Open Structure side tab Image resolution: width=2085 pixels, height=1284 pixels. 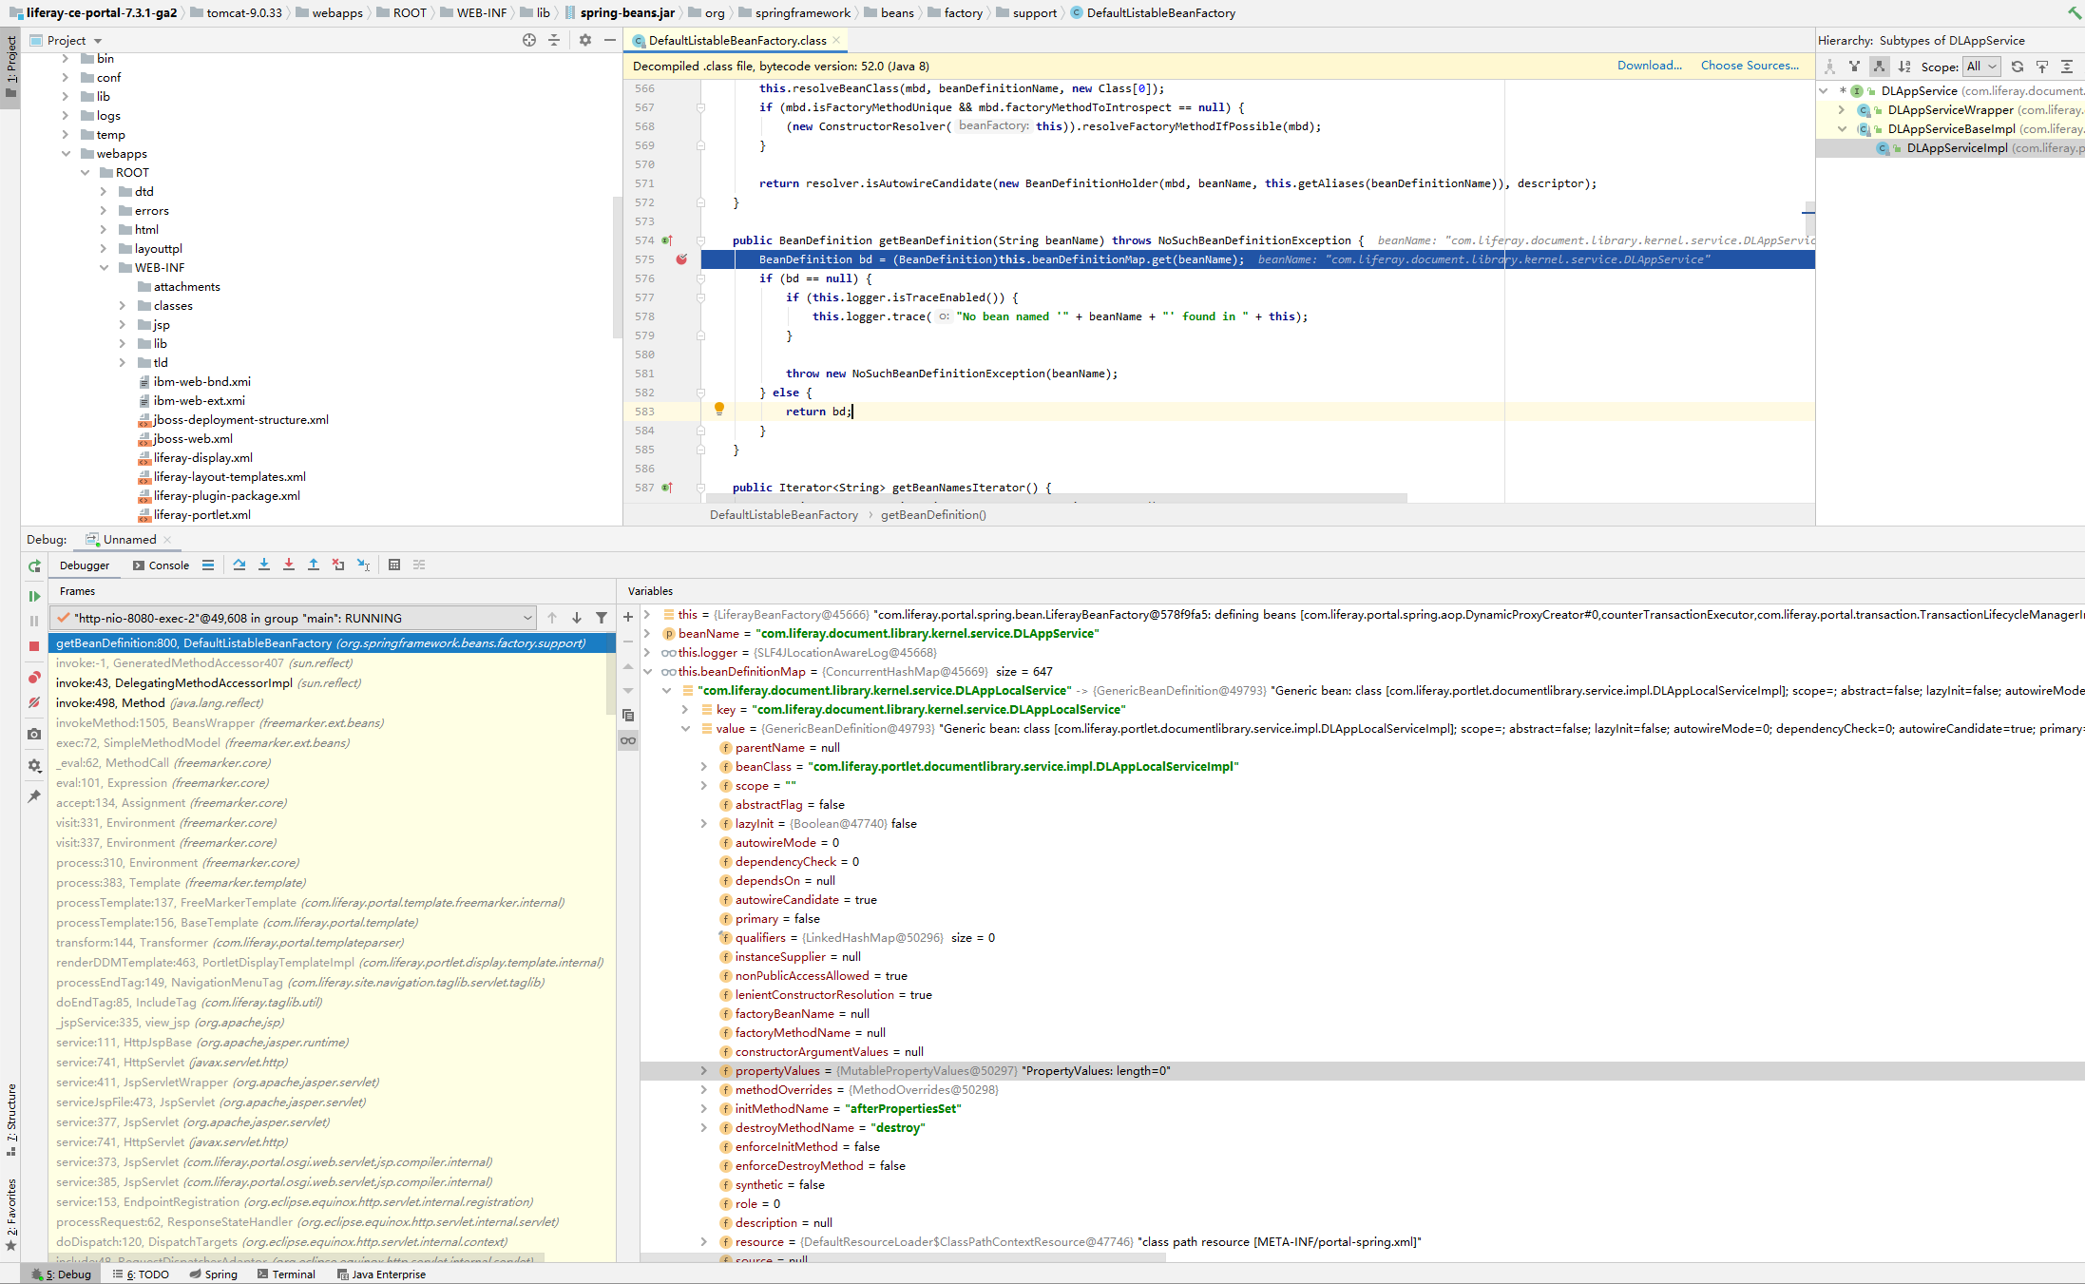(x=11, y=1120)
